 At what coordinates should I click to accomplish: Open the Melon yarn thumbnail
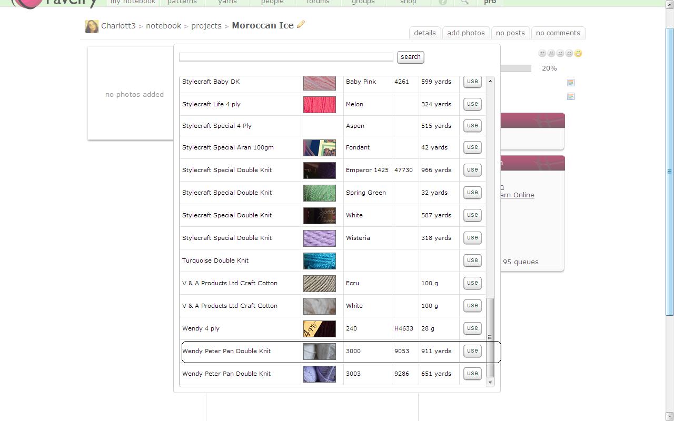point(320,104)
